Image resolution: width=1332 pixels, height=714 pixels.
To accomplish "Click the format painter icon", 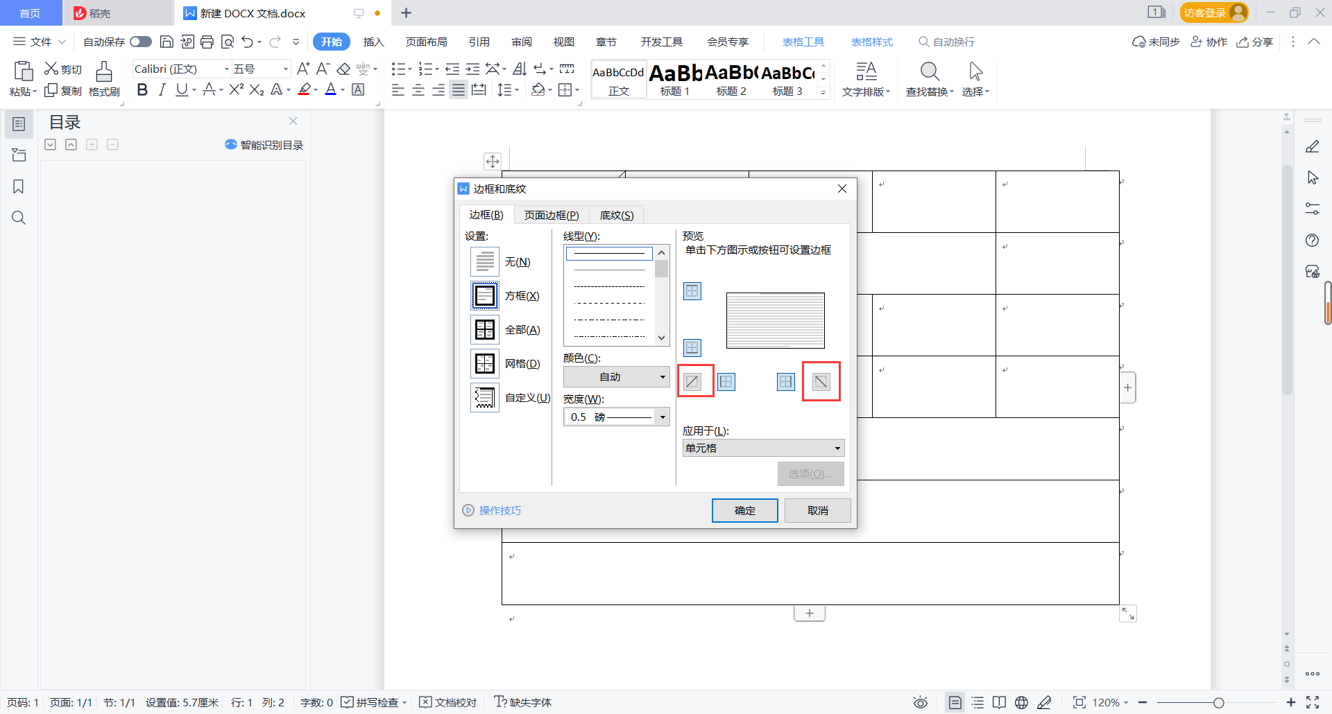I will (104, 78).
